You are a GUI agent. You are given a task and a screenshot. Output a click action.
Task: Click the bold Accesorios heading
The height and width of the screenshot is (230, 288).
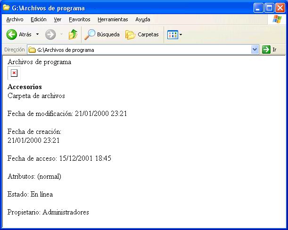25,87
